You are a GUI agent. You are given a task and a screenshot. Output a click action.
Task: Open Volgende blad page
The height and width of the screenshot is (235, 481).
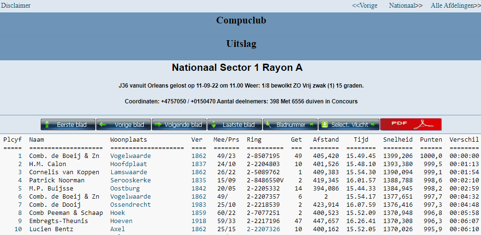(x=179, y=124)
